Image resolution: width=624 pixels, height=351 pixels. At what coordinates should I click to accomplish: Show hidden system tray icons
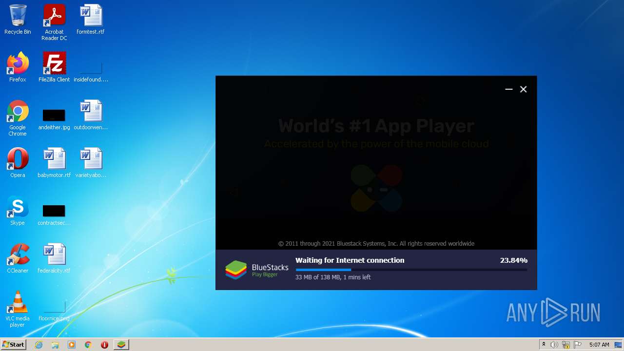[x=544, y=345]
